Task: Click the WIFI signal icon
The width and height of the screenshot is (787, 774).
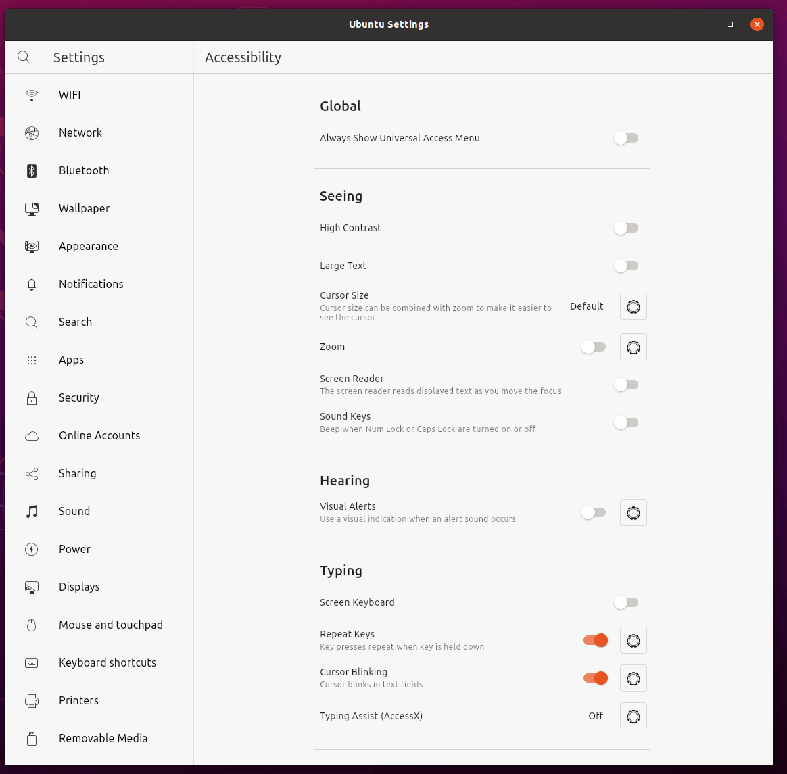Action: (32, 95)
